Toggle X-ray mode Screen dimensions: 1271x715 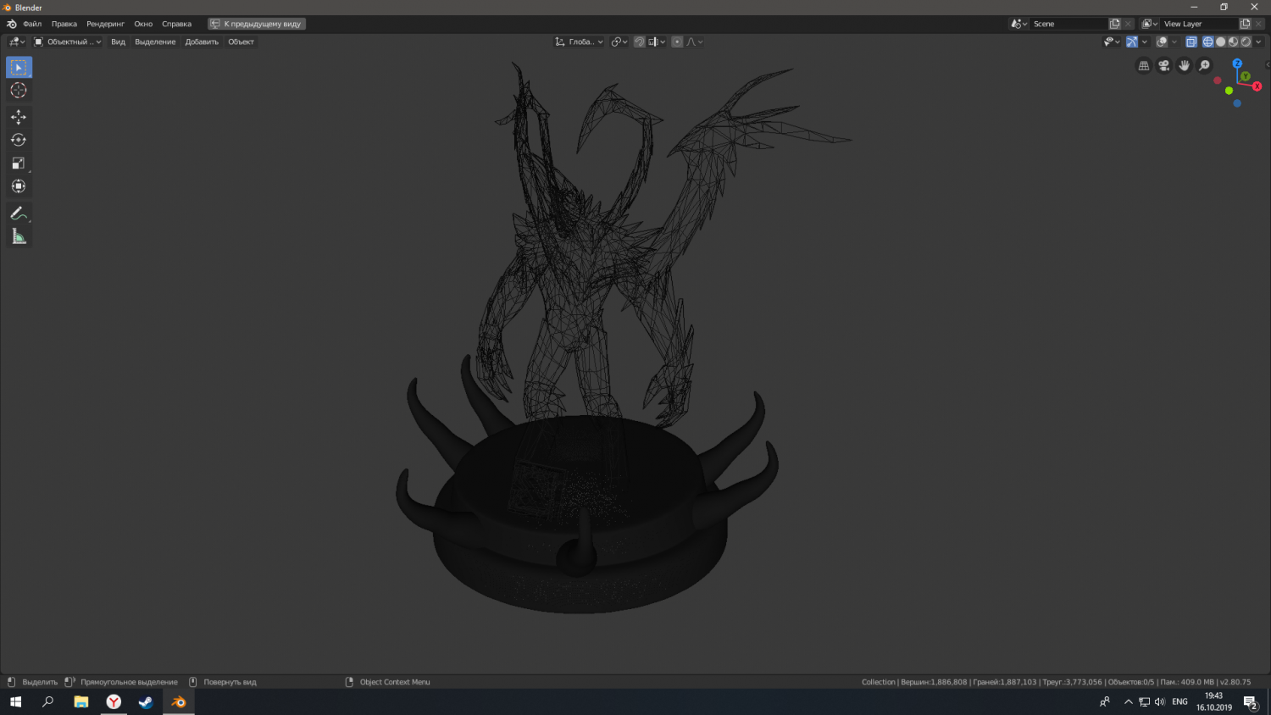pyautogui.click(x=1191, y=42)
